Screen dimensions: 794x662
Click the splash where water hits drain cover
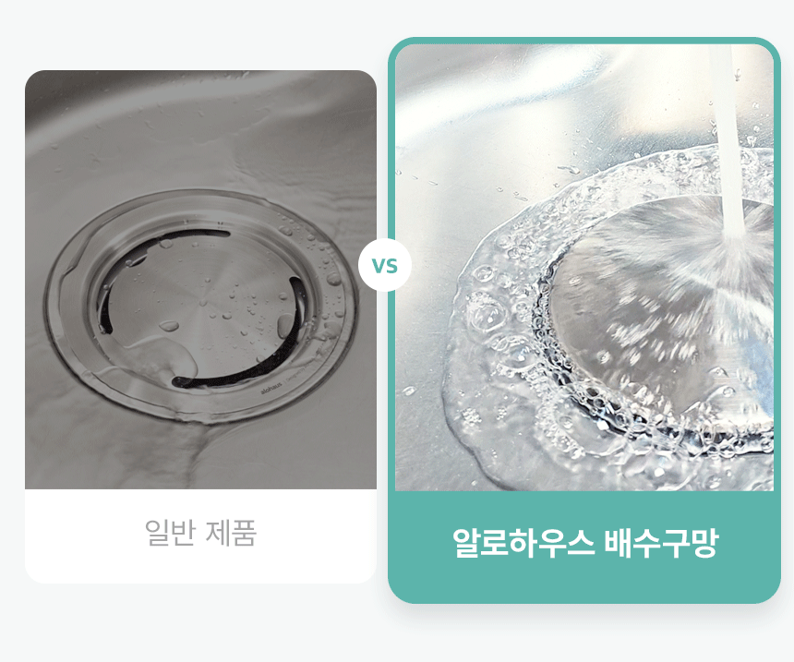(x=732, y=248)
